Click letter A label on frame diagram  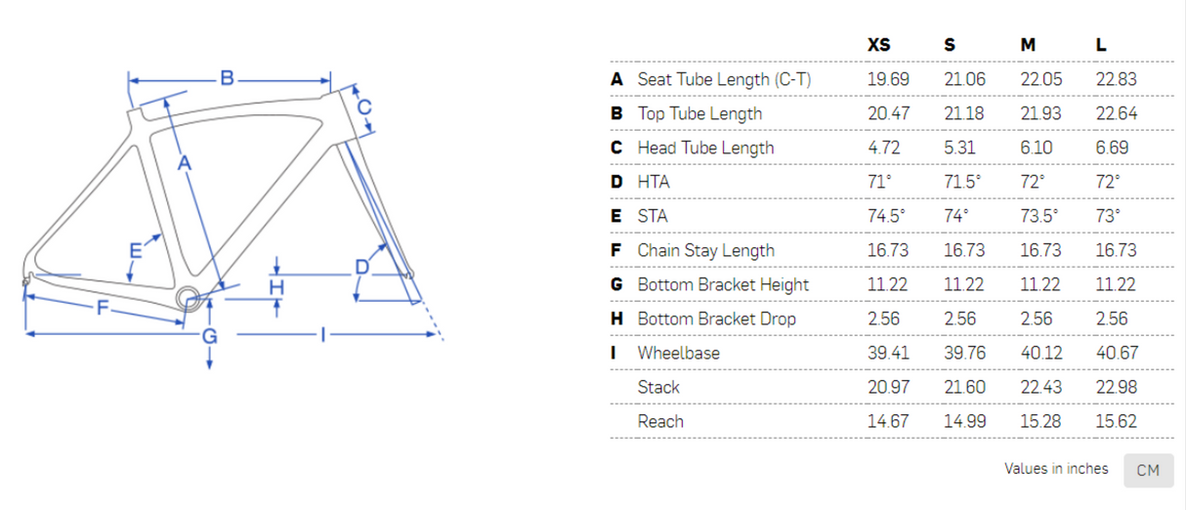[x=183, y=163]
